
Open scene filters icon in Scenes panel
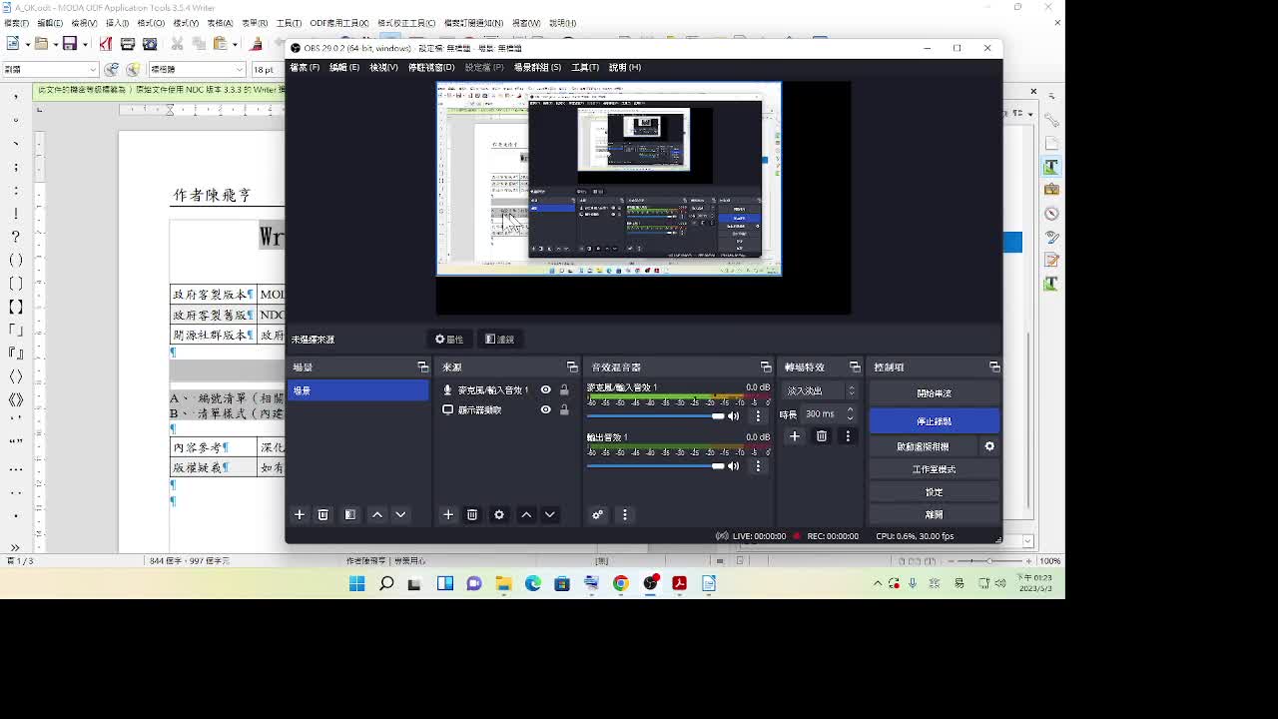[349, 514]
